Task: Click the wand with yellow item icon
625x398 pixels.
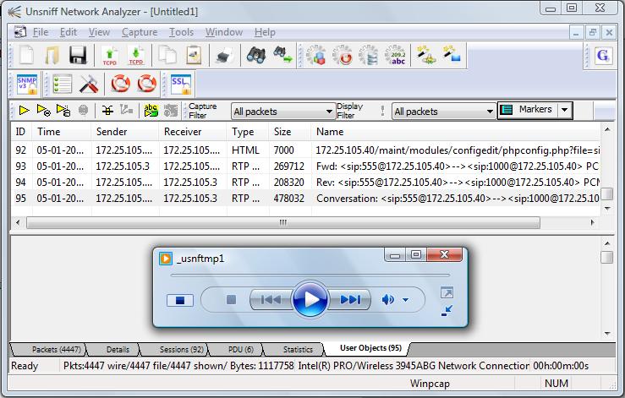Action: [426, 55]
